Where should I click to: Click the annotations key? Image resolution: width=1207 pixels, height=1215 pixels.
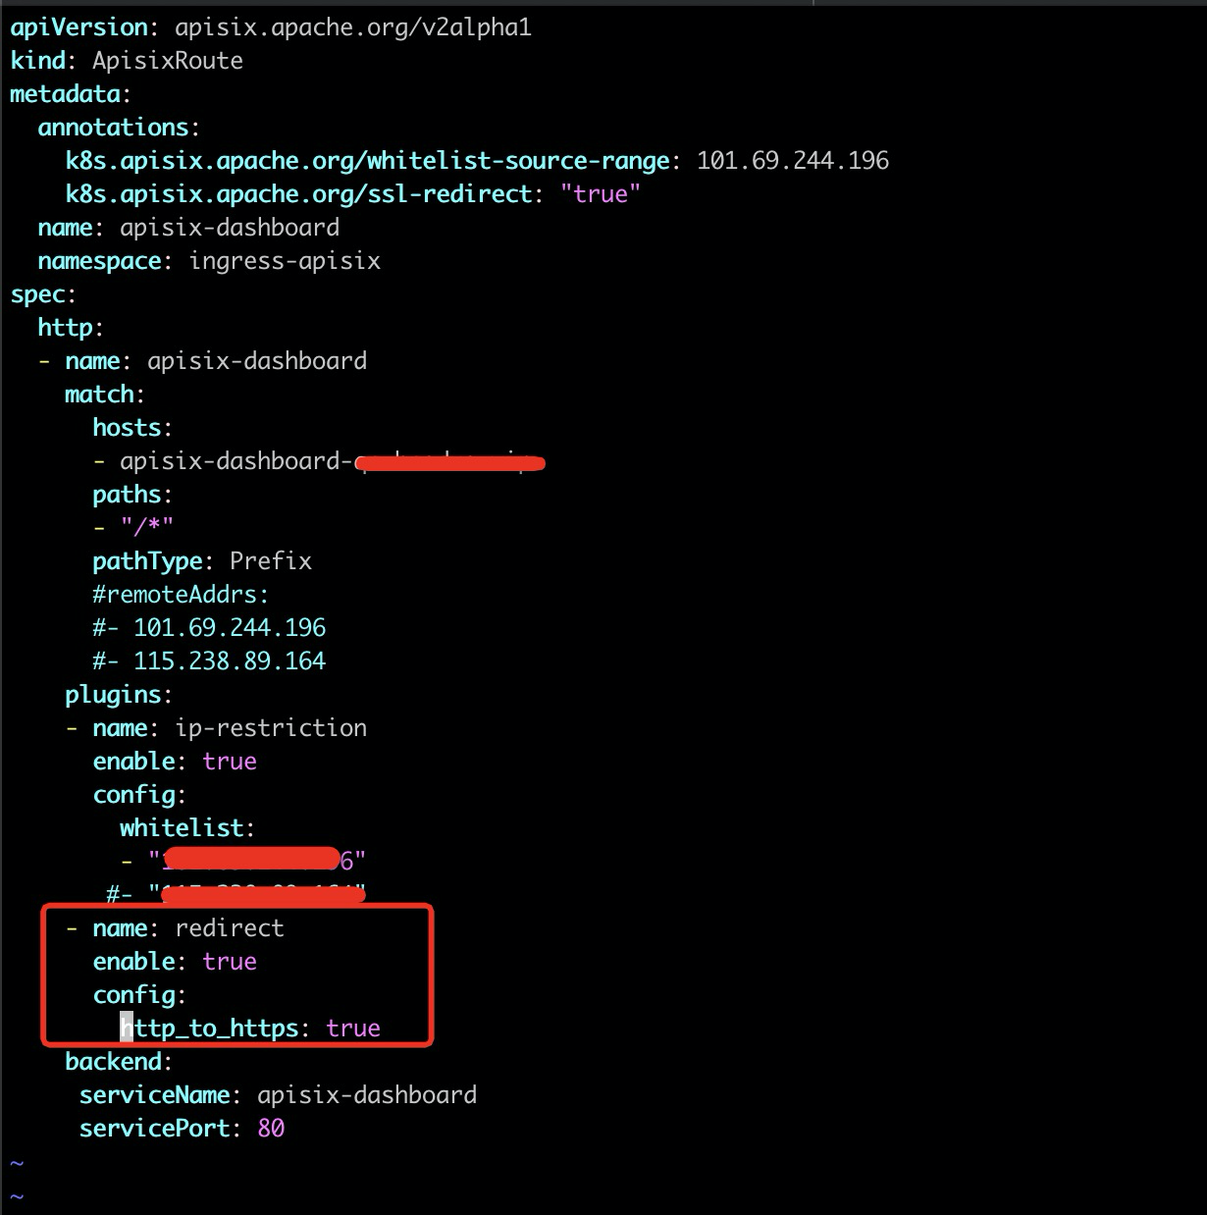coord(113,128)
